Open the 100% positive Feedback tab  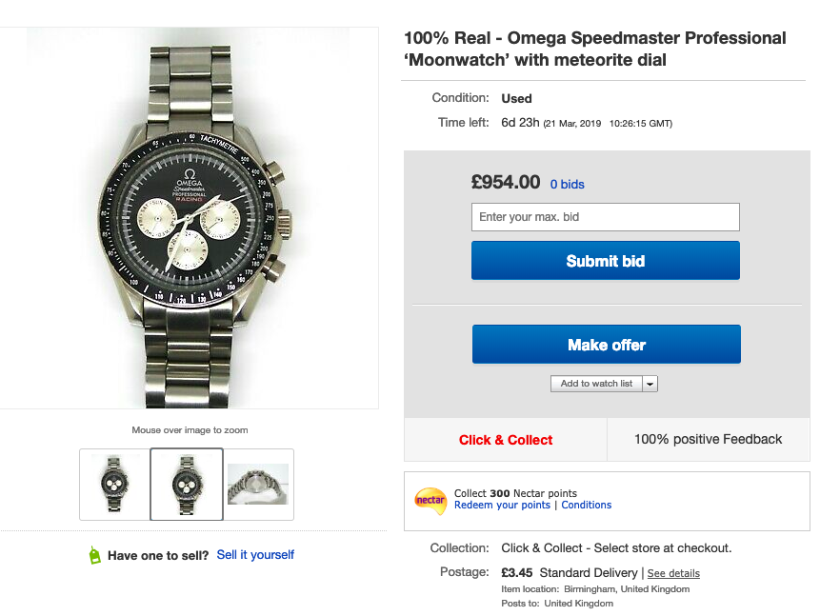[x=708, y=439]
